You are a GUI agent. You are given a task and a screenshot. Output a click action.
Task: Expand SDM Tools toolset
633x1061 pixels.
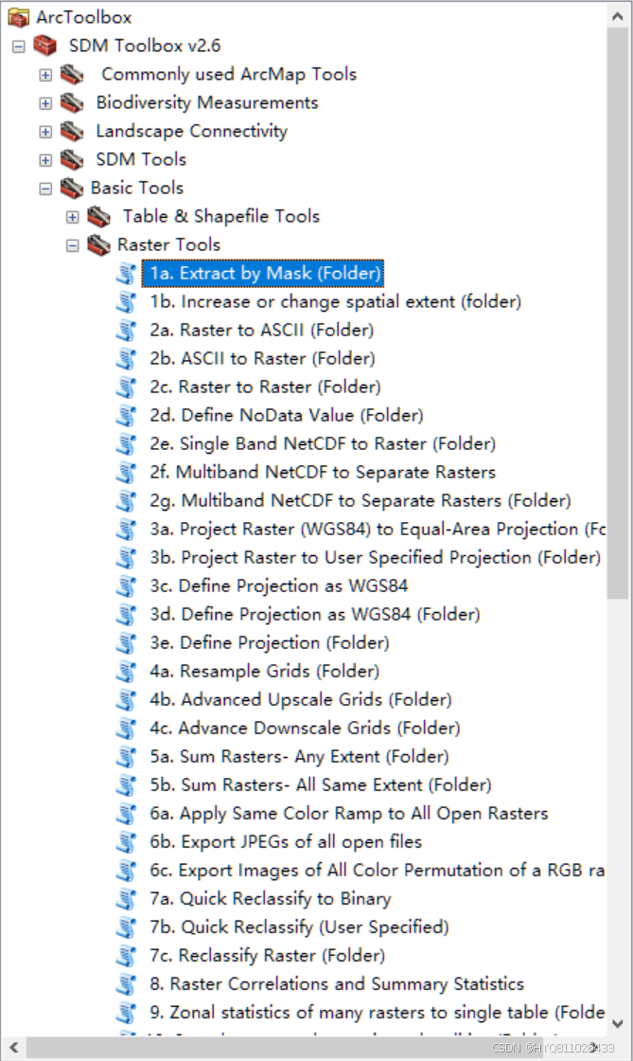[x=45, y=160]
